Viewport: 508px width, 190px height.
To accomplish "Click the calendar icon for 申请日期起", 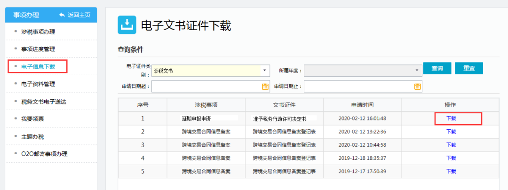I will [x=265, y=87].
